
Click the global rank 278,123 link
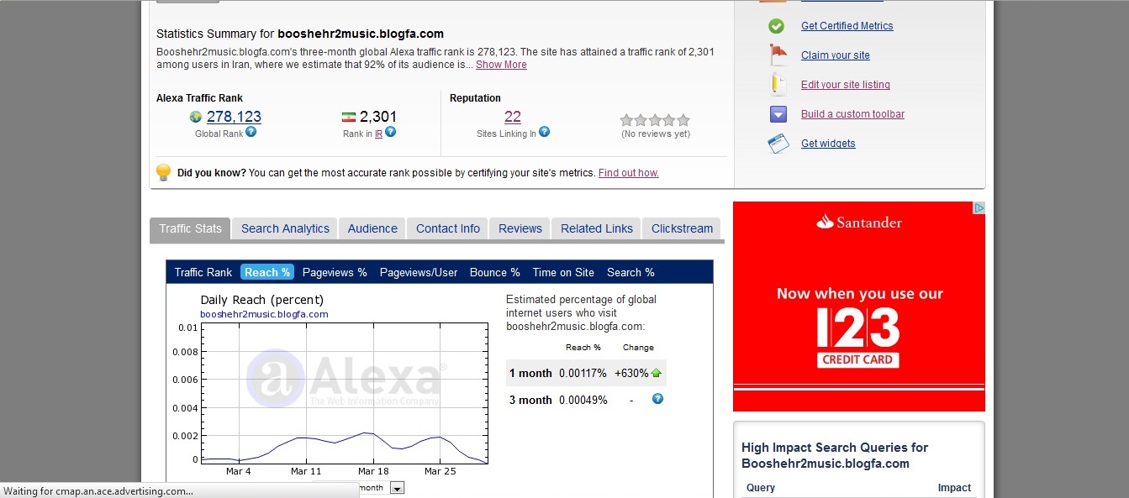(x=234, y=117)
